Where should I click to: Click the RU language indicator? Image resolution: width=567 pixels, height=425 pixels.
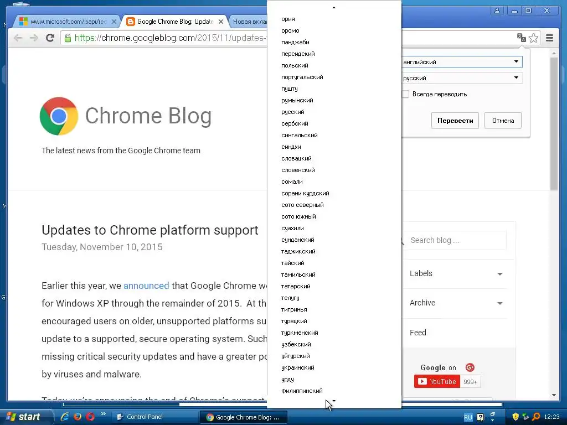[x=468, y=417]
